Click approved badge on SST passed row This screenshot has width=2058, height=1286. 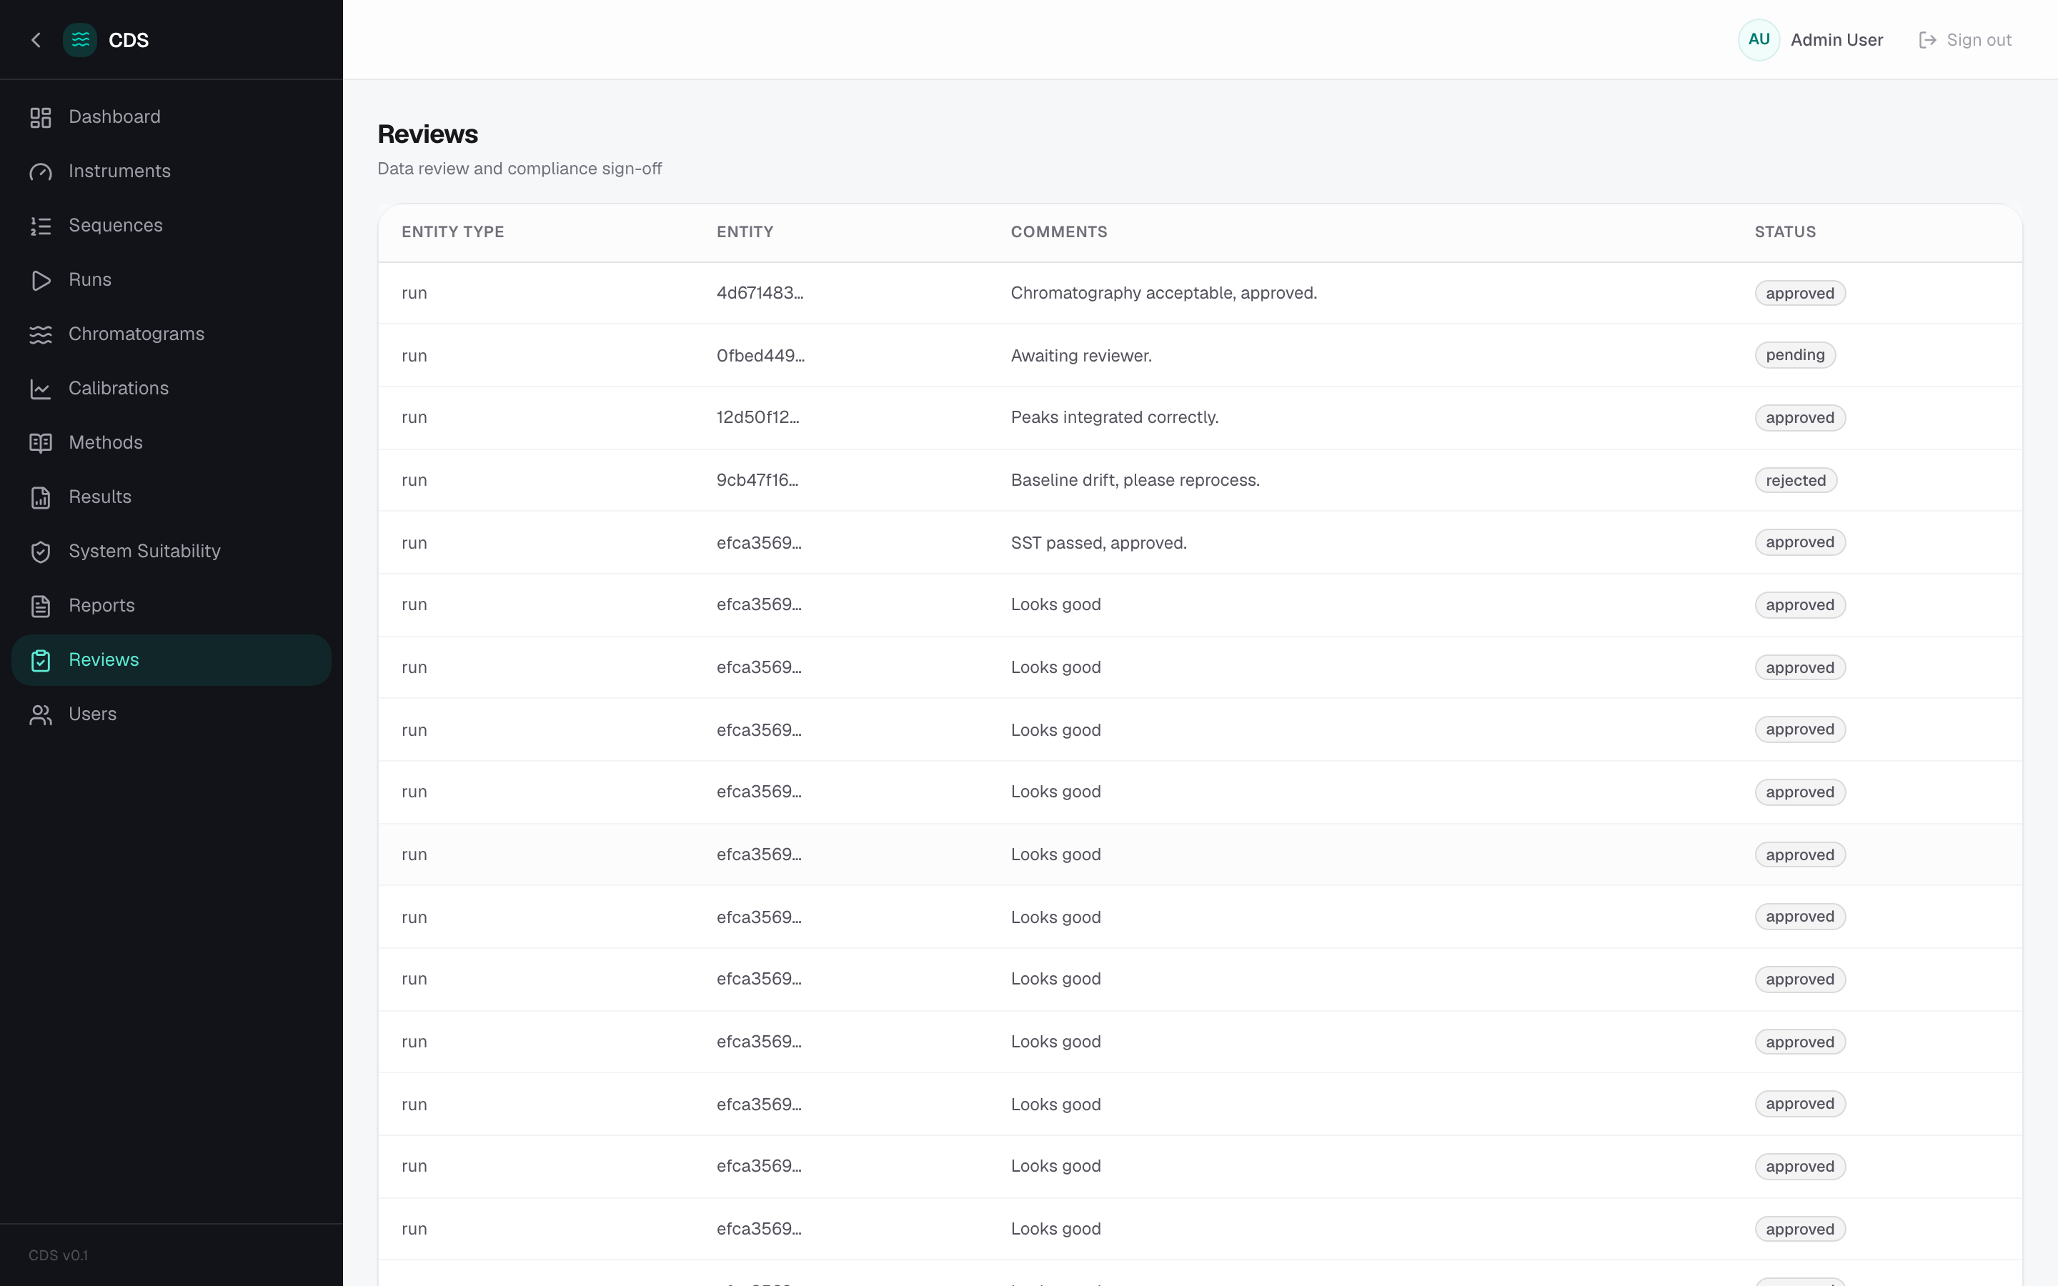click(1799, 543)
